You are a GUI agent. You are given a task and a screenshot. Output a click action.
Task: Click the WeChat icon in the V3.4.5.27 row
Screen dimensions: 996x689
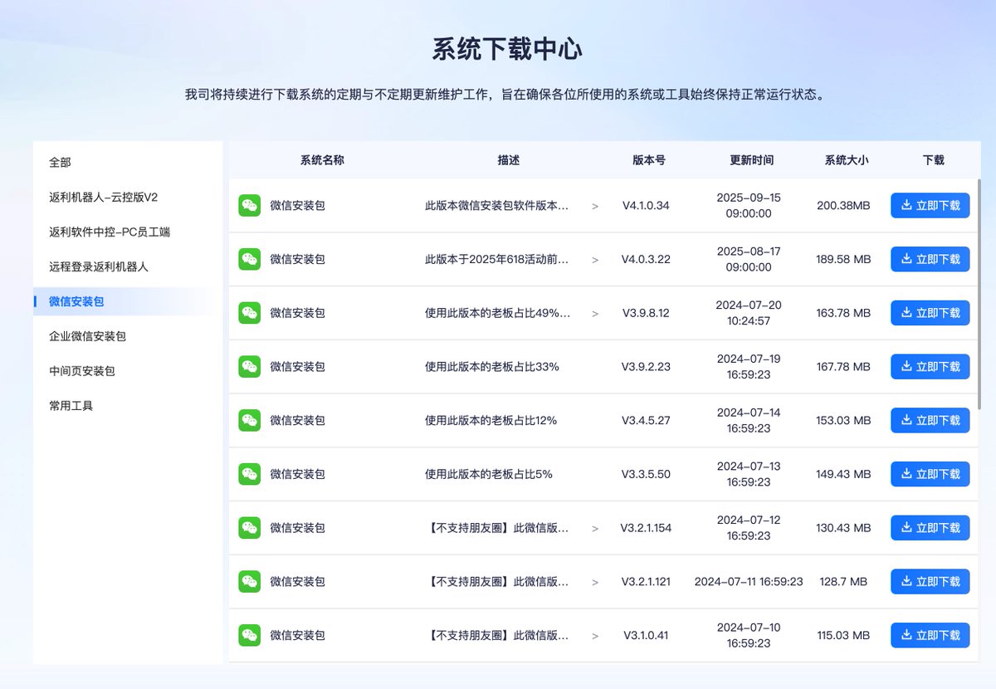[x=249, y=420]
